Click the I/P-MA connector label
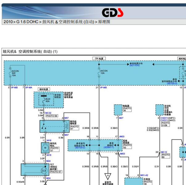Screen dimensions: 186x185 [29, 88]
